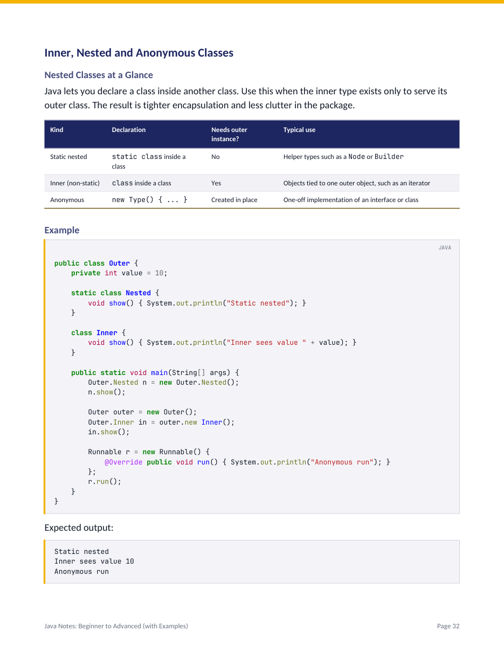This screenshot has height=652, width=504.
Task: Click the 'Outer outer = new Outer();' line
Action: tap(142, 412)
